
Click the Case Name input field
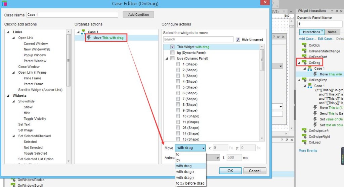pyautogui.click(x=73, y=15)
